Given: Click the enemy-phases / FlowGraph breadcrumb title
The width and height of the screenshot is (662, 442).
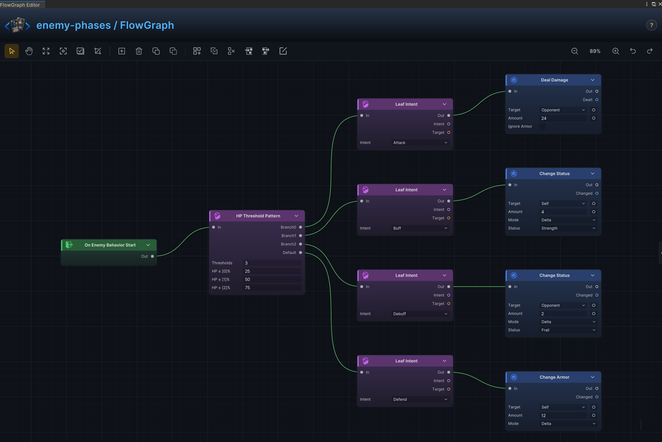Looking at the screenshot, I should pyautogui.click(x=105, y=25).
